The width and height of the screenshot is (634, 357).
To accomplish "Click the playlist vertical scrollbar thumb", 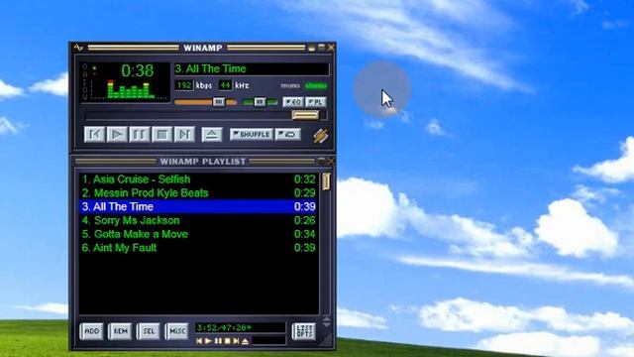I will coord(326,181).
